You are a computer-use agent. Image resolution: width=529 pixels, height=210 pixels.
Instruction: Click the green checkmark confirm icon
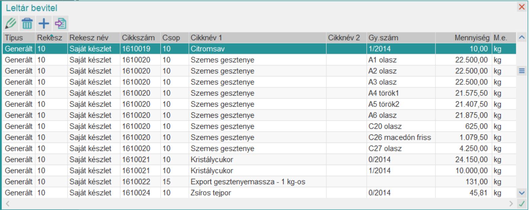522,203
